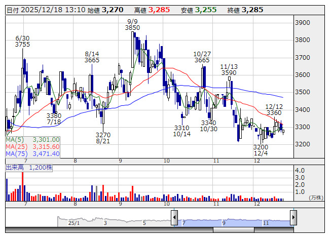Click the tall white 9/9 candlestick

click(133, 50)
